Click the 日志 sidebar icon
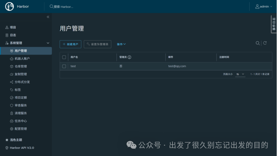277x156 pixels. click(x=7, y=35)
